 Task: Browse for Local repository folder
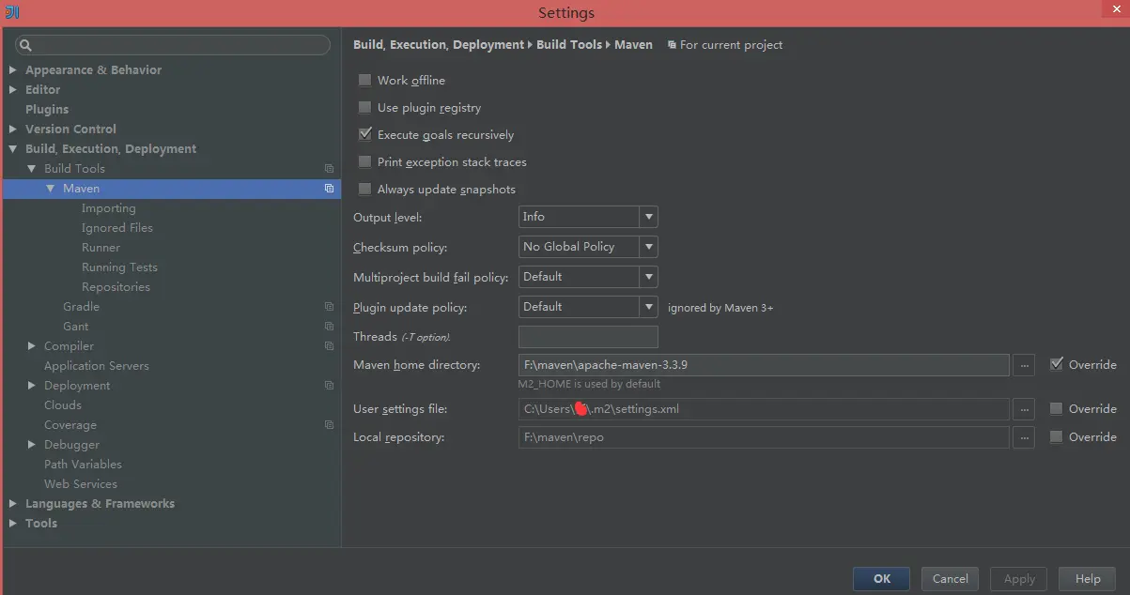click(x=1024, y=437)
